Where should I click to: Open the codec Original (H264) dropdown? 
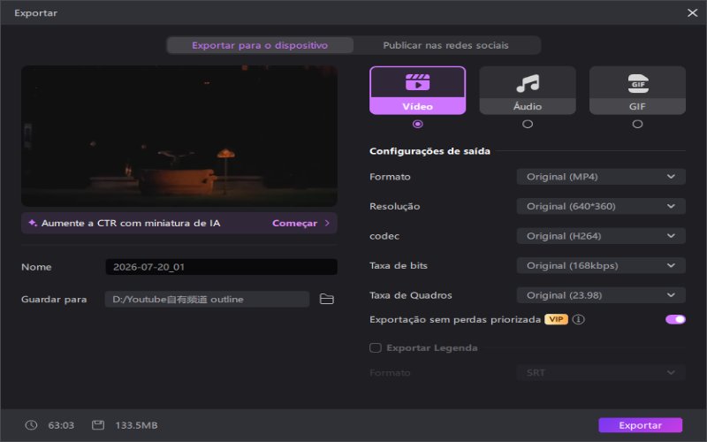601,236
